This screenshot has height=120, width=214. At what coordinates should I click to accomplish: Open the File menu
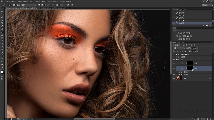click(x=7, y=2)
